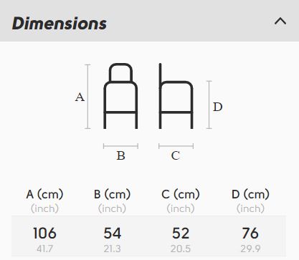The width and height of the screenshot is (299, 260).
Task: Click the C depth marker label
Action: 176,155
